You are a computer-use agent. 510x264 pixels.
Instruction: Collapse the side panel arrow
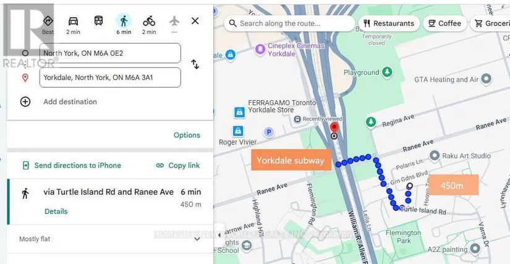click(219, 235)
